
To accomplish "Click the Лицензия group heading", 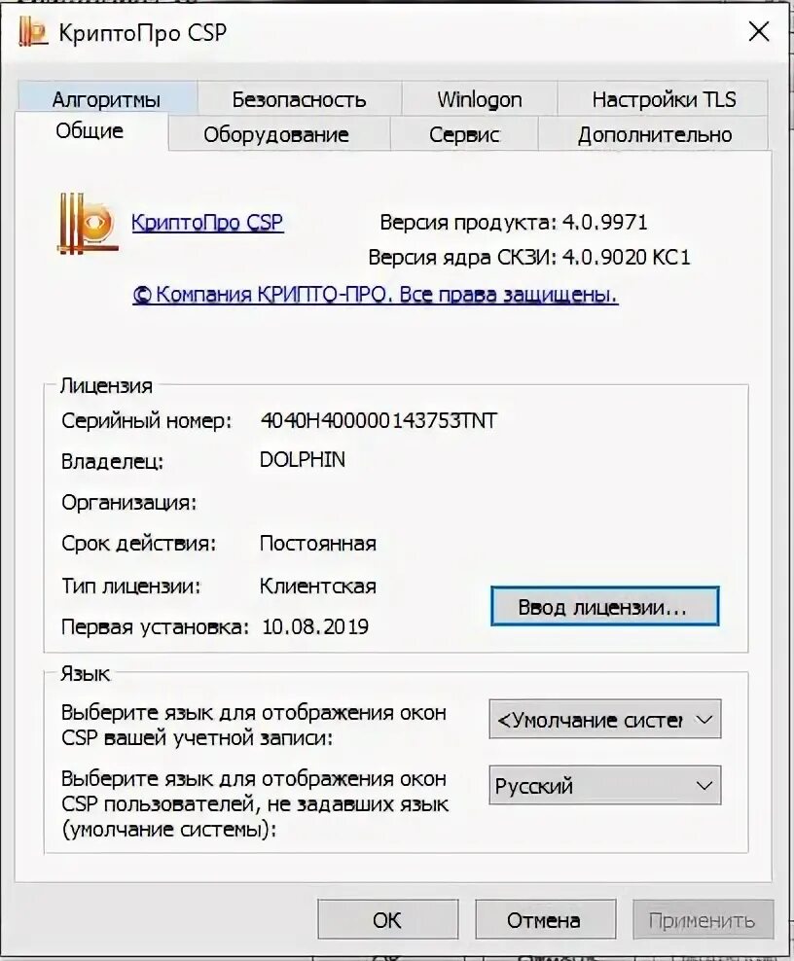I will coord(106,385).
